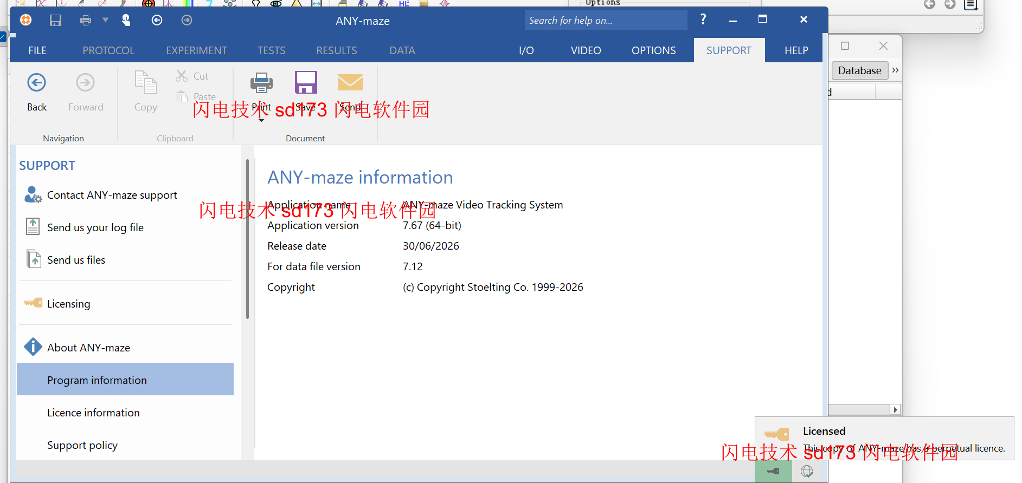Click the Send envelope icon in the ribbon
The width and height of the screenshot is (1022, 483).
pos(350,83)
